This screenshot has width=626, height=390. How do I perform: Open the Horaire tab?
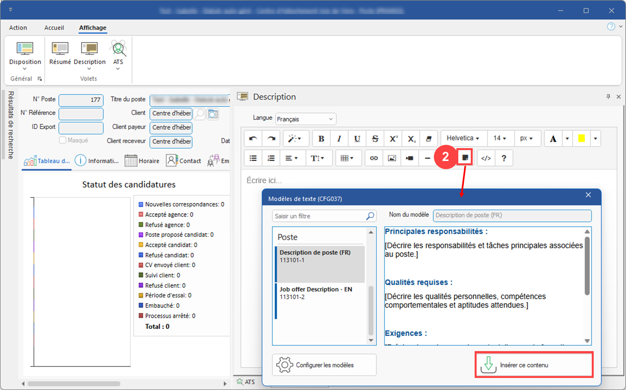(x=142, y=161)
